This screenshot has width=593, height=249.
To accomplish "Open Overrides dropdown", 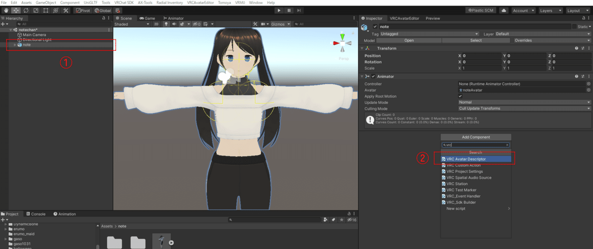I will tap(552, 41).
